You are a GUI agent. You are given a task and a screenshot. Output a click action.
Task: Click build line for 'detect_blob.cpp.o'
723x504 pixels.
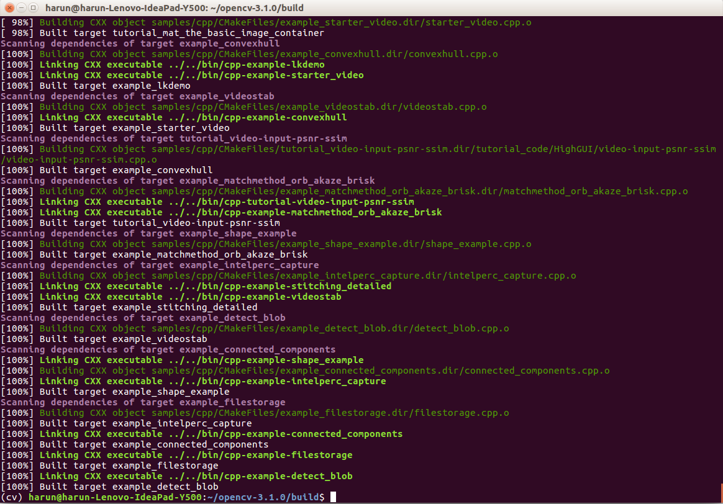[255, 329]
